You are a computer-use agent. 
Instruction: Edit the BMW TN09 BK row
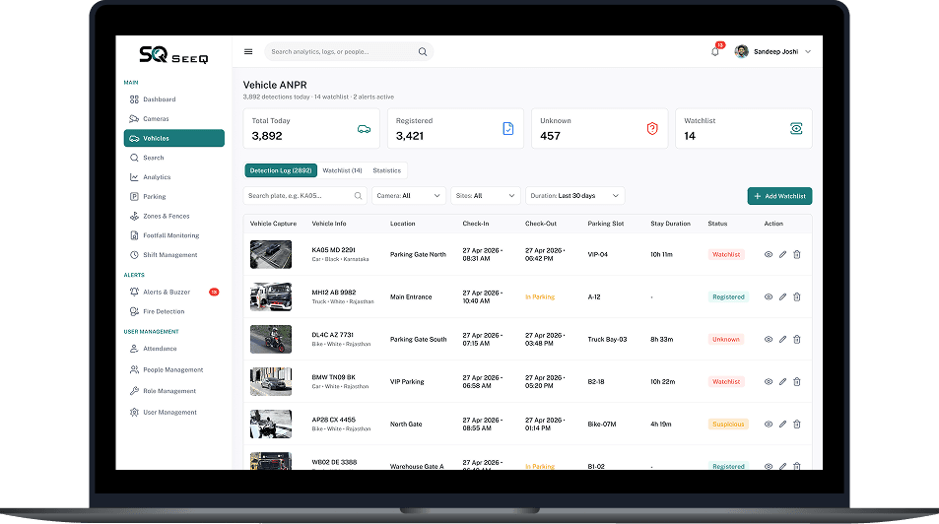(782, 382)
